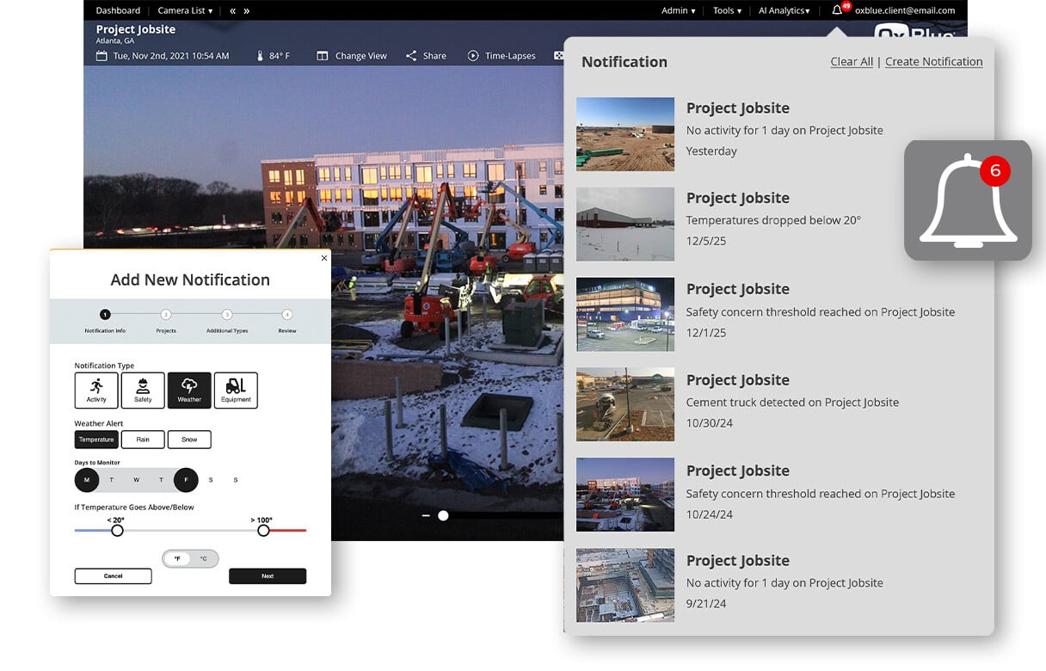Open the Dashboard in top navigation

pos(118,10)
